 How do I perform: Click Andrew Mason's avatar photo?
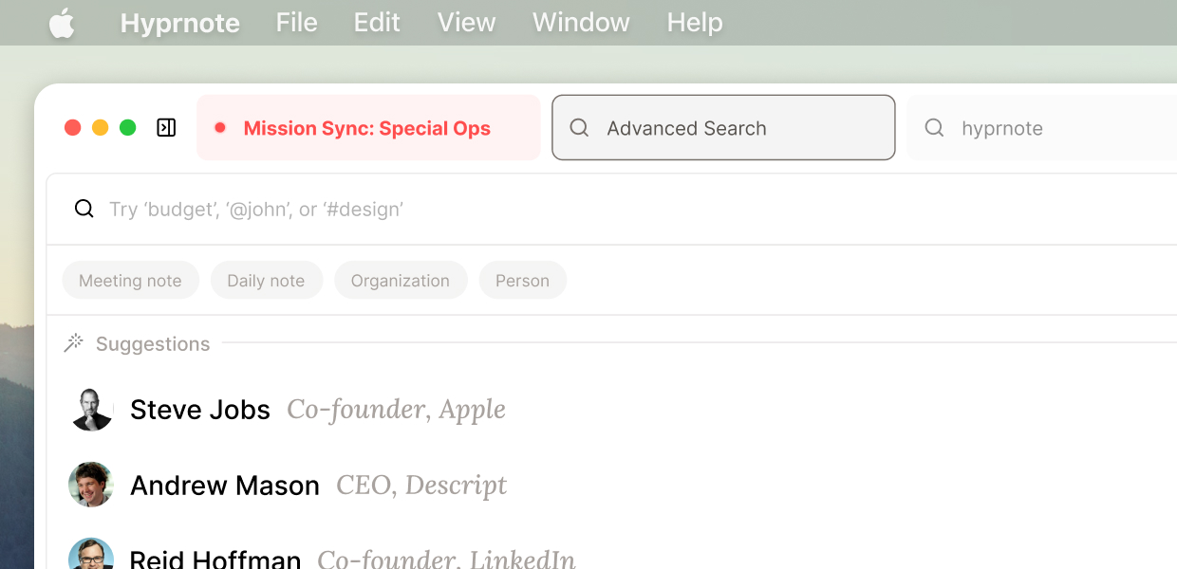coord(90,484)
